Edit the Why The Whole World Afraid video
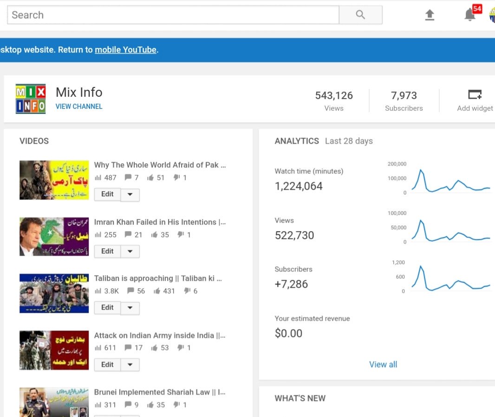Image resolution: width=495 pixels, height=417 pixels. tap(107, 194)
